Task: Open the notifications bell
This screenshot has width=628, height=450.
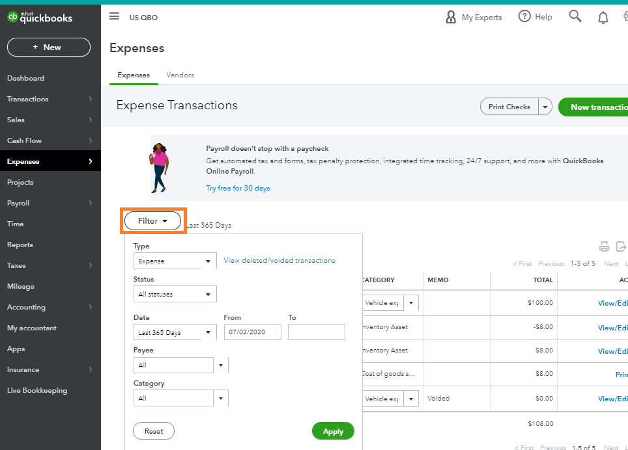Action: click(x=603, y=17)
